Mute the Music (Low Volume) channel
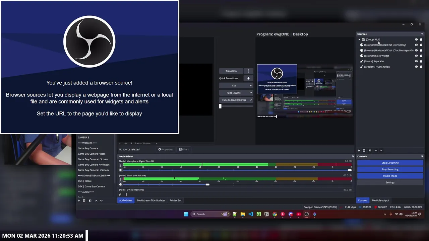Screen dimensions: 429x241 click(x=121, y=184)
